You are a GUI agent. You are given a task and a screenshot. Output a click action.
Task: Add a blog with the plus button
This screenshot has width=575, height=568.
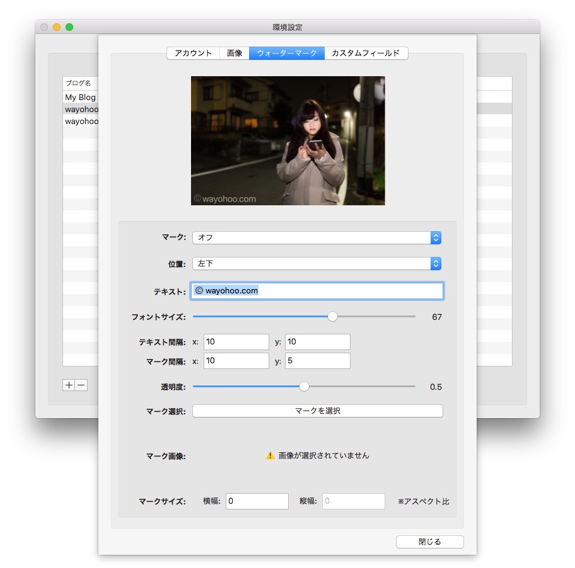tap(69, 385)
